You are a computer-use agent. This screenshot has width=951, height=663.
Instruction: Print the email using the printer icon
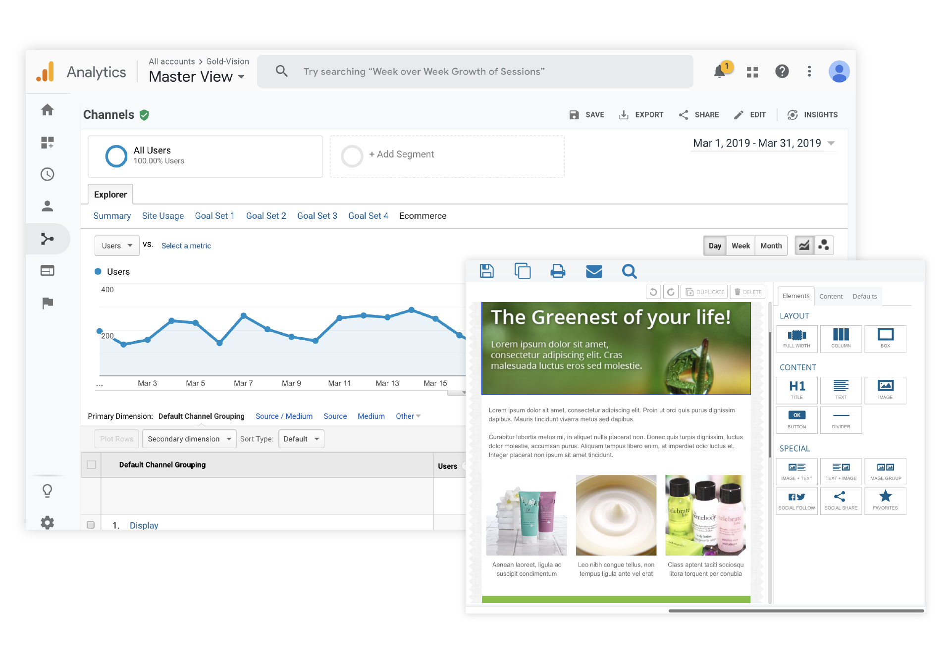[558, 271]
